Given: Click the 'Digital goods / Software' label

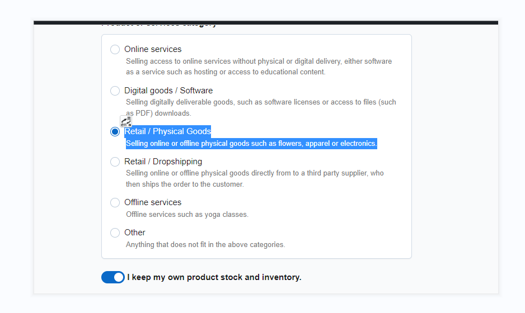Looking at the screenshot, I should coord(168,91).
